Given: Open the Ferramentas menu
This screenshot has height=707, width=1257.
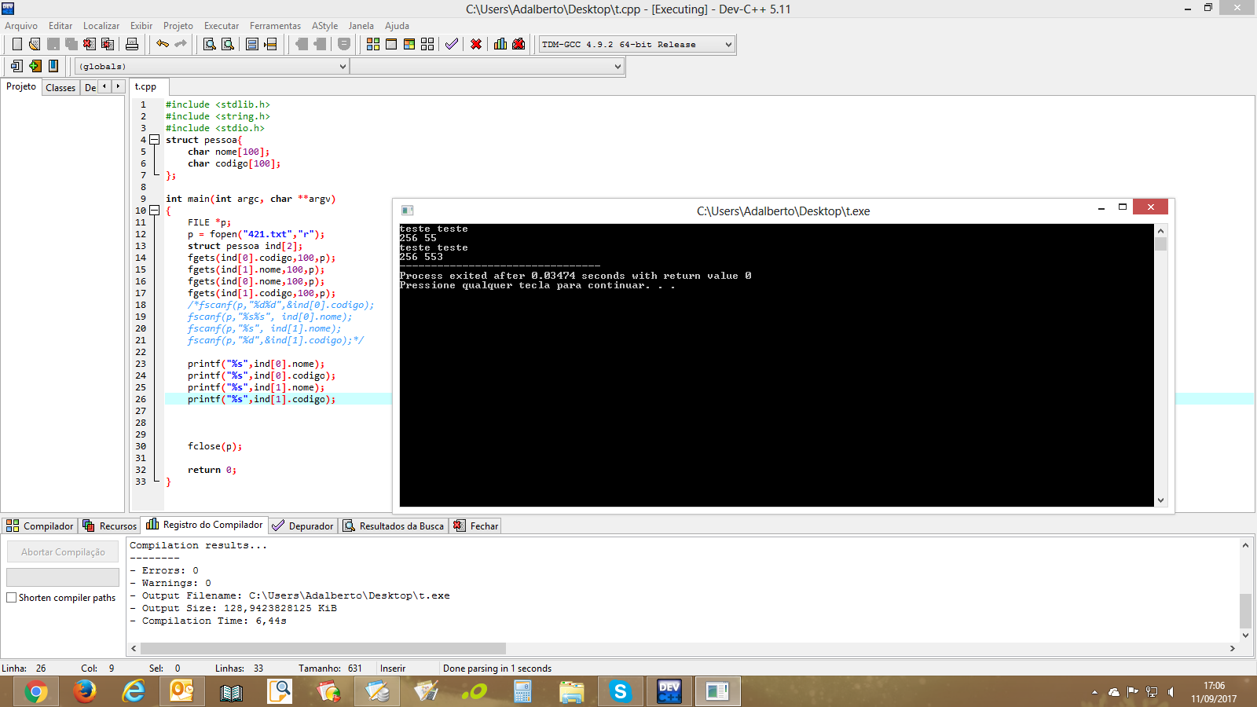Looking at the screenshot, I should tap(275, 26).
